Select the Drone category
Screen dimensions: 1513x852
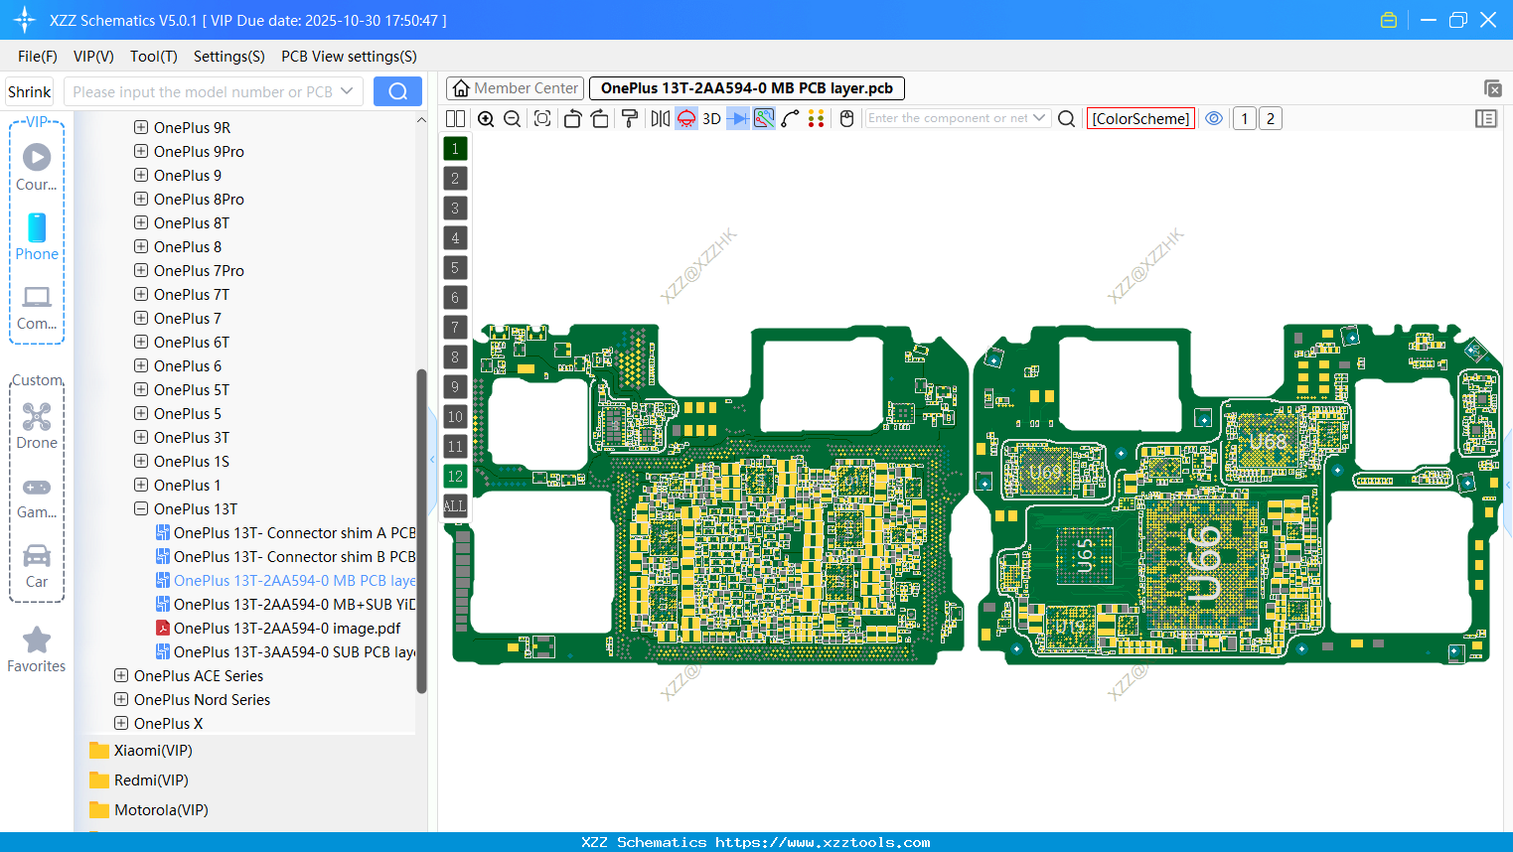pos(37,426)
